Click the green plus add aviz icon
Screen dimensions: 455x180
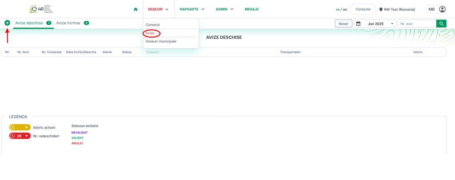point(7,23)
